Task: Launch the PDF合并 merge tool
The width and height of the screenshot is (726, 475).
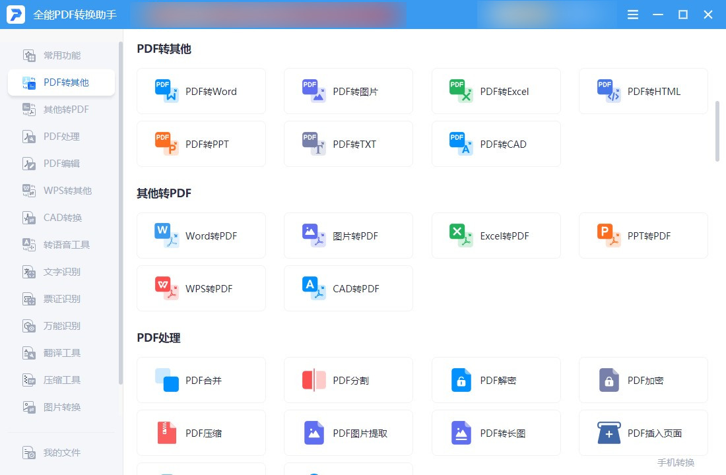Action: point(201,380)
